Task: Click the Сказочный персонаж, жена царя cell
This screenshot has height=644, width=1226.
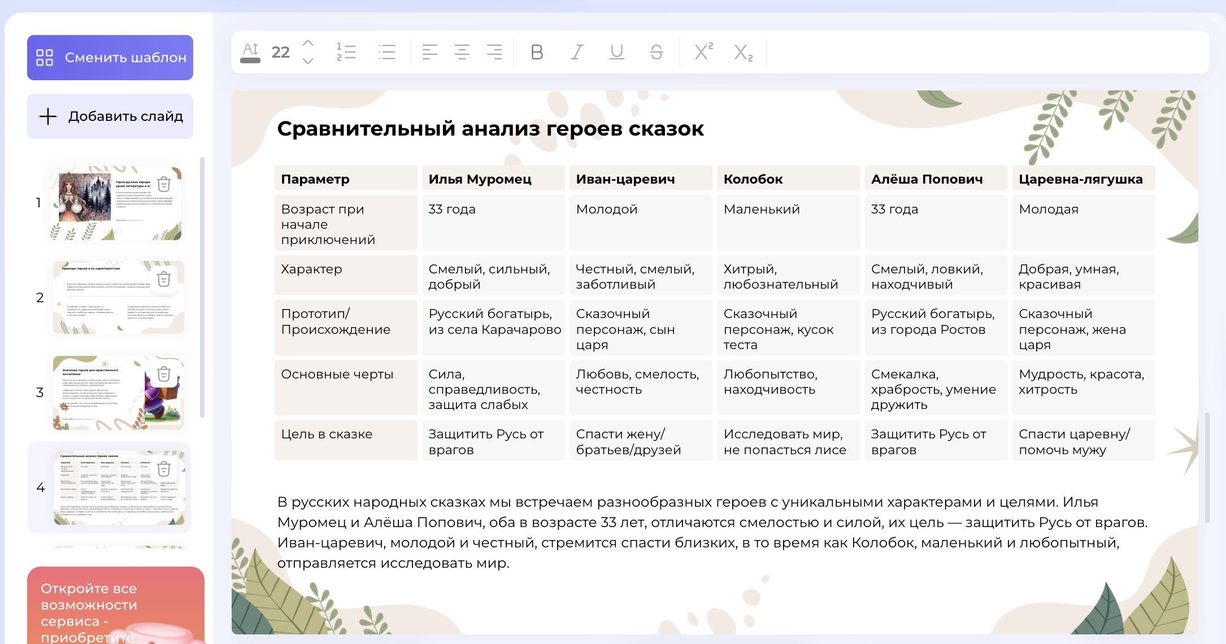Action: (1084, 328)
